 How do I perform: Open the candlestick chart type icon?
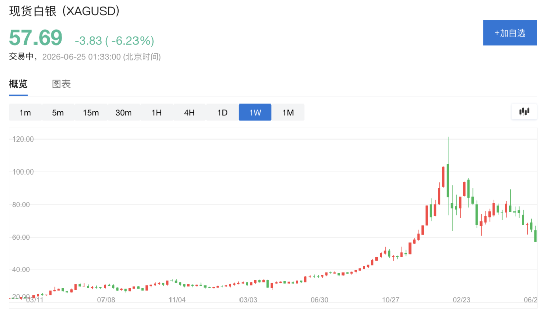pyautogui.click(x=524, y=112)
